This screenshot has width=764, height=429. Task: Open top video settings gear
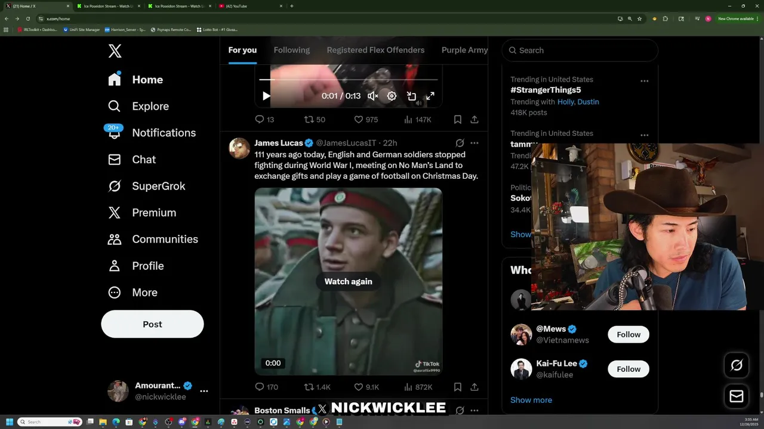tap(392, 96)
